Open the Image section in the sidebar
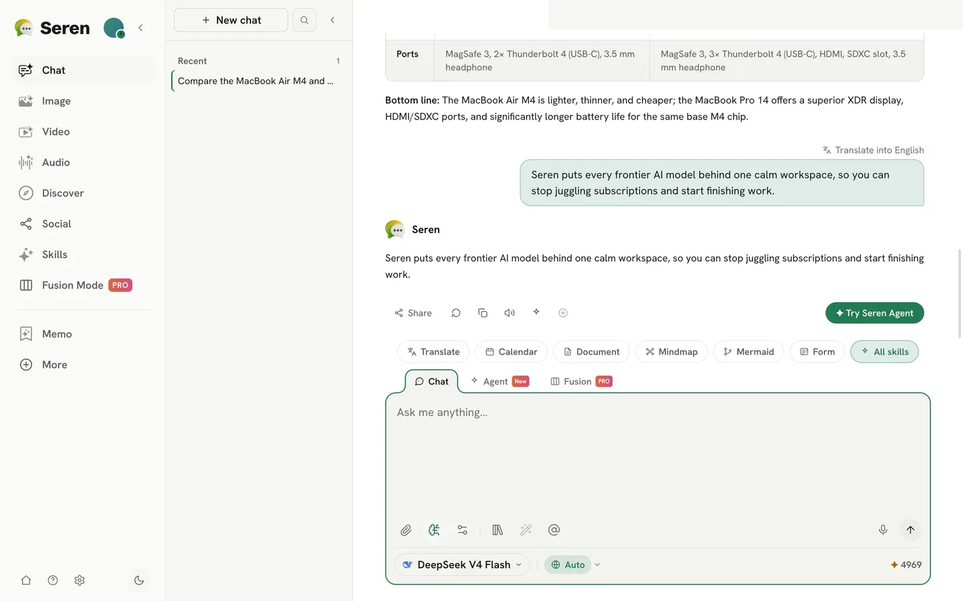This screenshot has width=963, height=601. (82, 101)
